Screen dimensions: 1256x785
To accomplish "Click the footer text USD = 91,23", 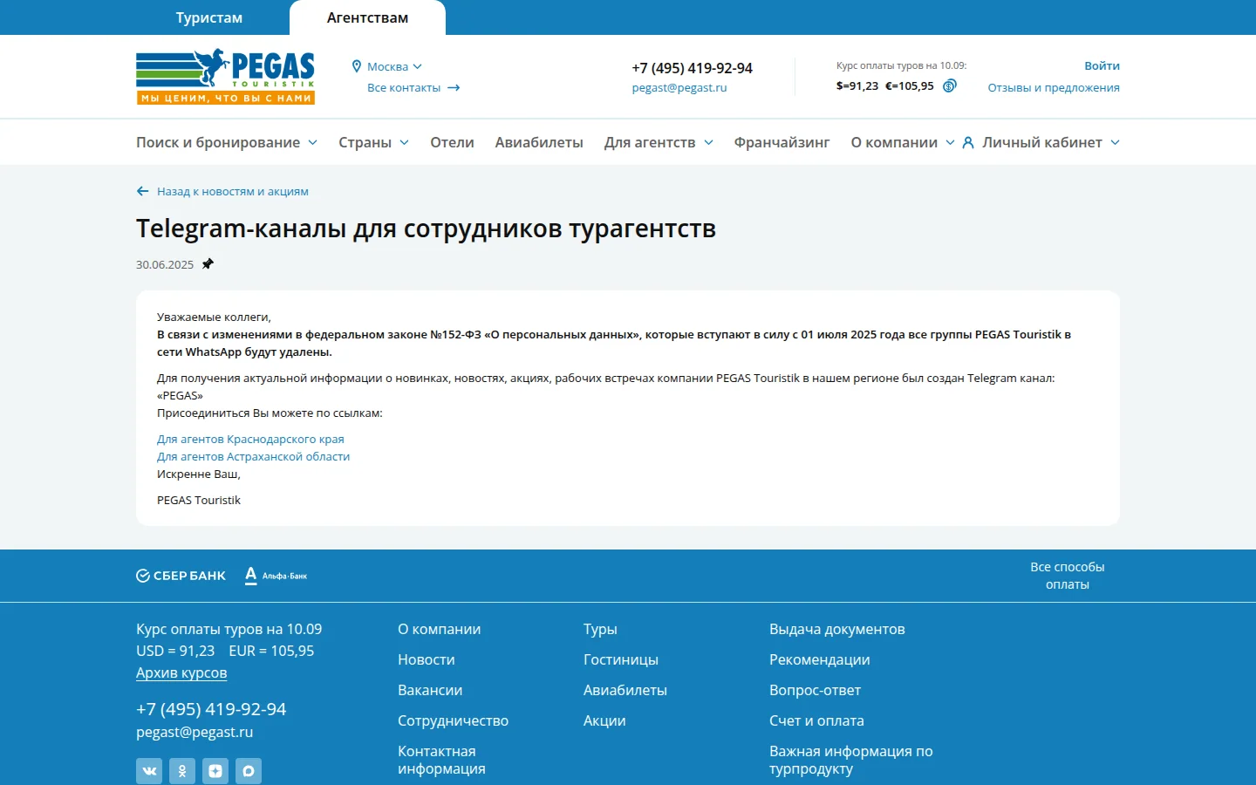I will coord(175,651).
